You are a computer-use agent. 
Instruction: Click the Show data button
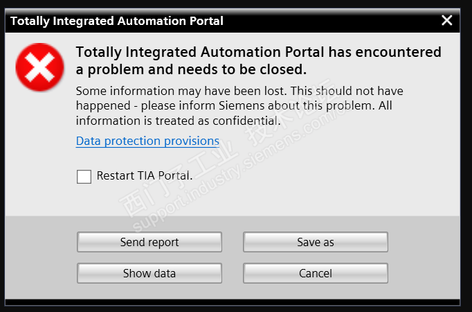[149, 273]
